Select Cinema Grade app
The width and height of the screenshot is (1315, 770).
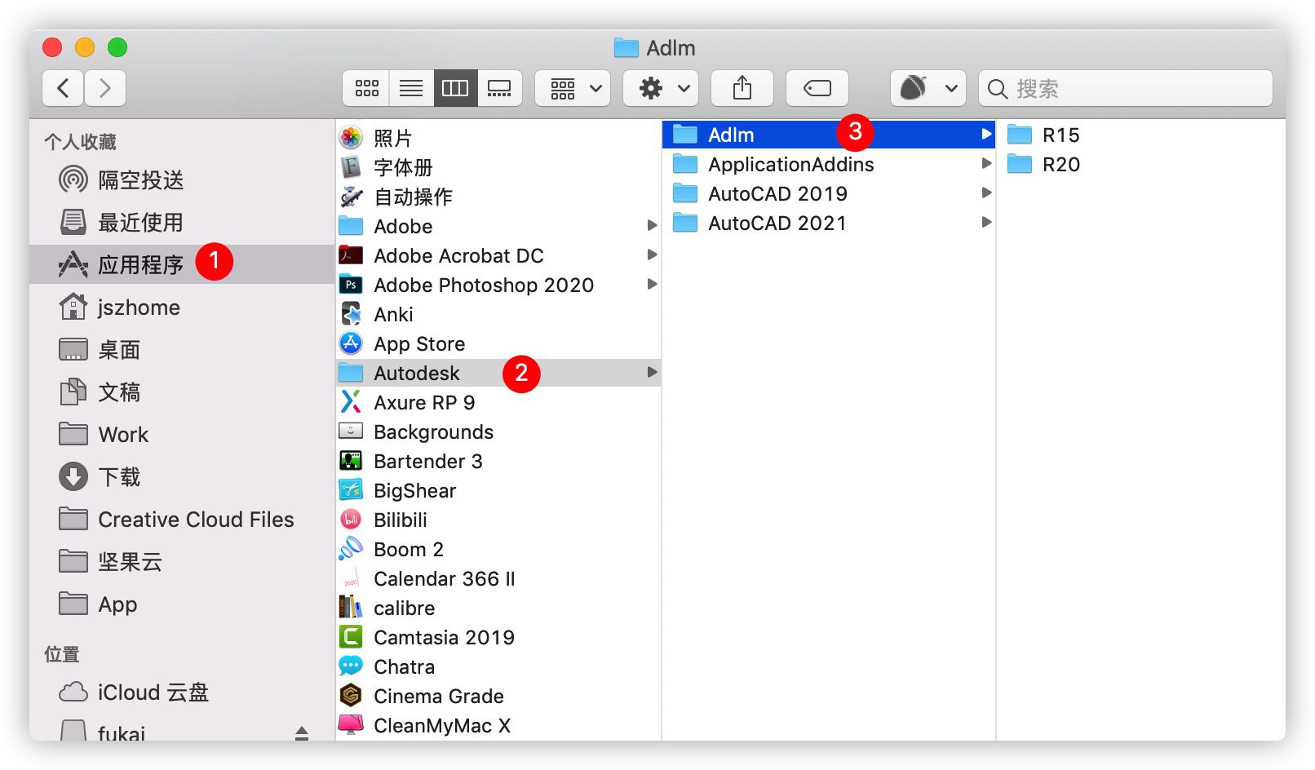point(498,696)
